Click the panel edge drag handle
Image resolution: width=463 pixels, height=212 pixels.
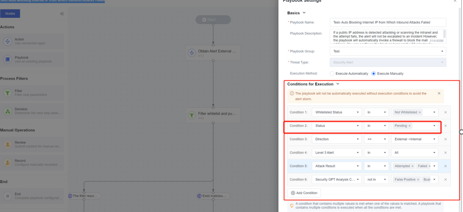[461, 132]
